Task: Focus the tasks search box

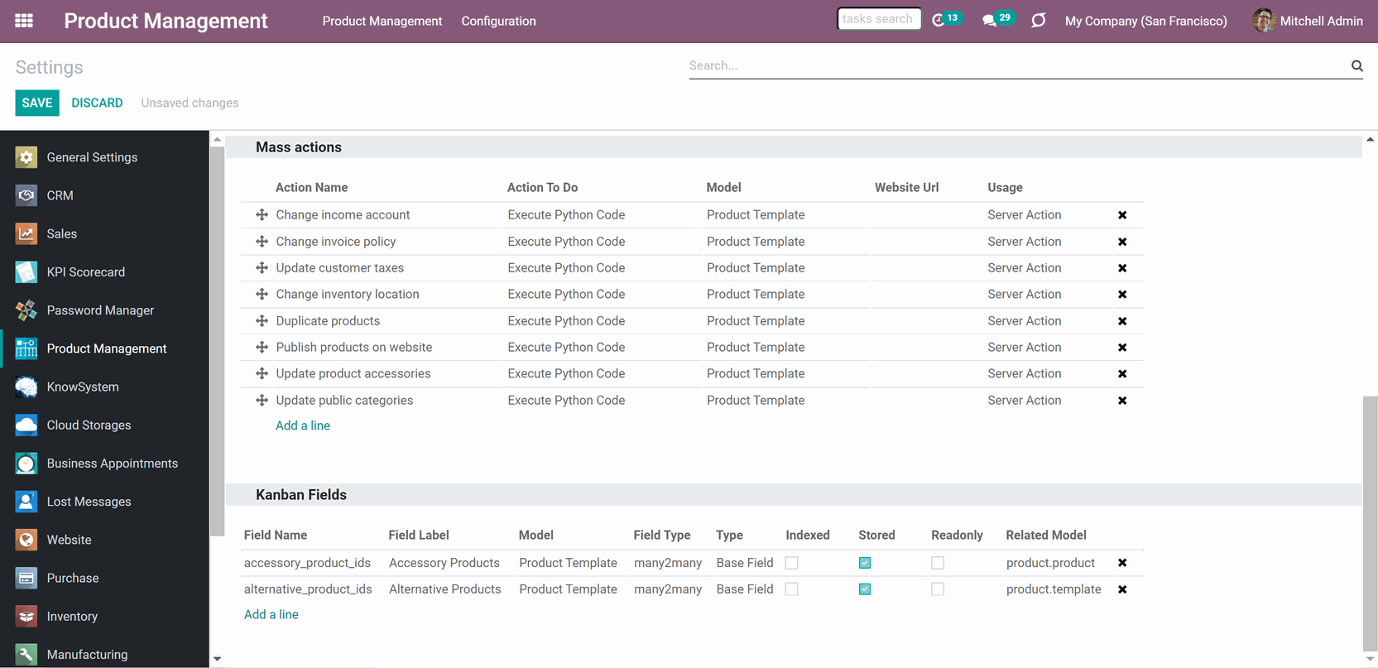Action: [x=879, y=19]
